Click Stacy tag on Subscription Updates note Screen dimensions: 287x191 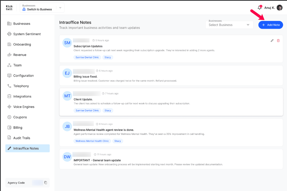click(108, 57)
